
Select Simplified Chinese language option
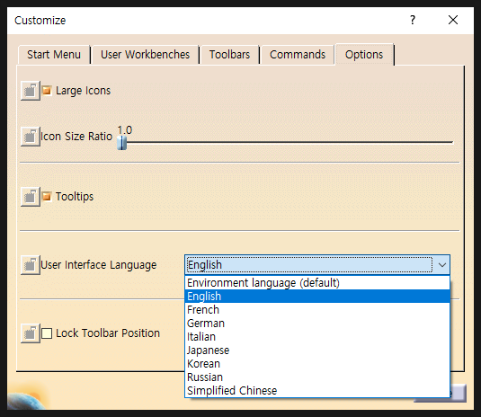(x=317, y=391)
